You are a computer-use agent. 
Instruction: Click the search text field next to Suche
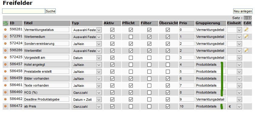[x=24, y=11]
